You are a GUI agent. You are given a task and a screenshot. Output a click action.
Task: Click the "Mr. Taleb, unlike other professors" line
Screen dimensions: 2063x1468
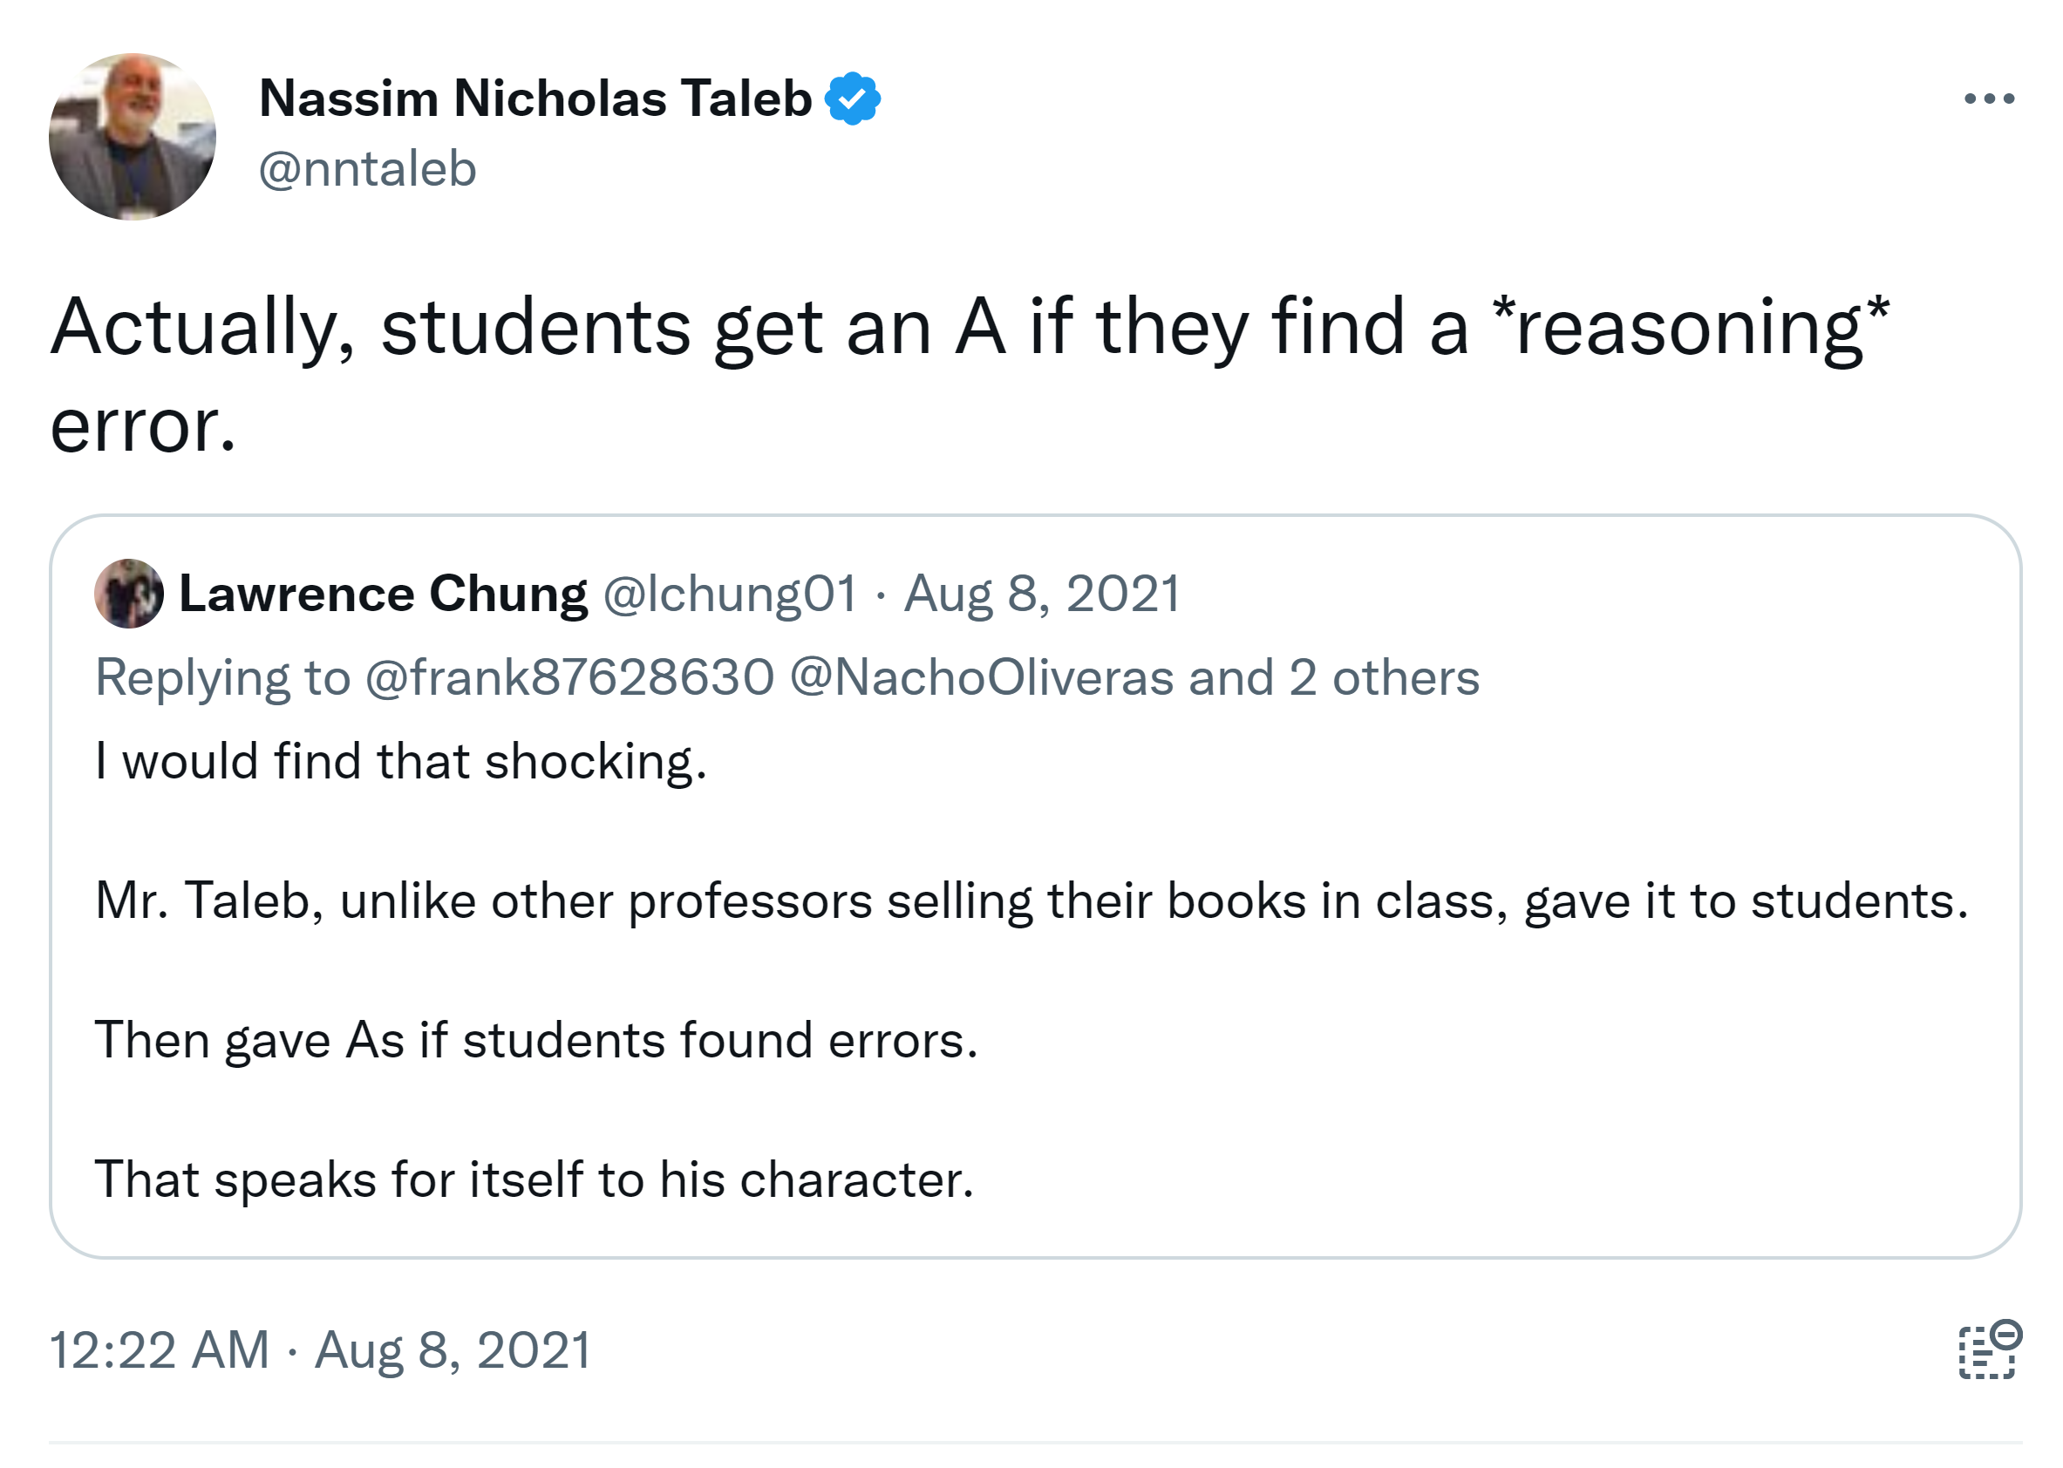click(1031, 901)
